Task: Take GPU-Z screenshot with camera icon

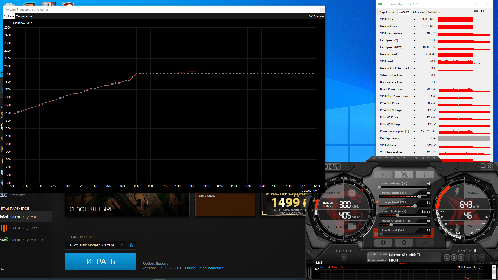Action: pos(475,11)
